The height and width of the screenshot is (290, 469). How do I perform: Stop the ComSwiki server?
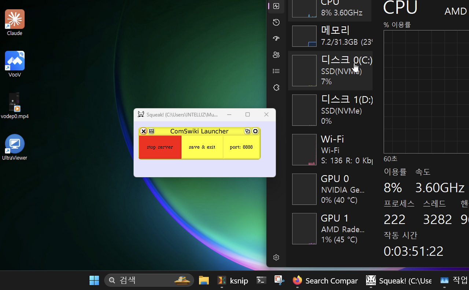pyautogui.click(x=160, y=147)
